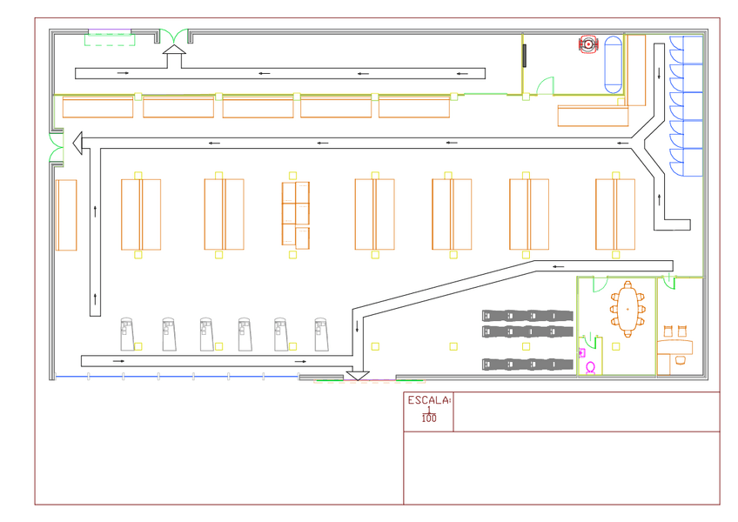Click the left-pointing exit arrowhead by side door

pos(77,143)
